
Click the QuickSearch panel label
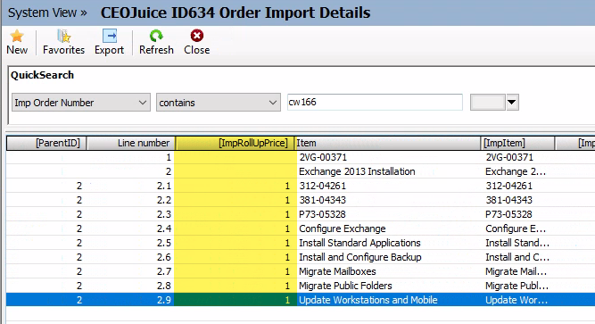pyautogui.click(x=42, y=75)
